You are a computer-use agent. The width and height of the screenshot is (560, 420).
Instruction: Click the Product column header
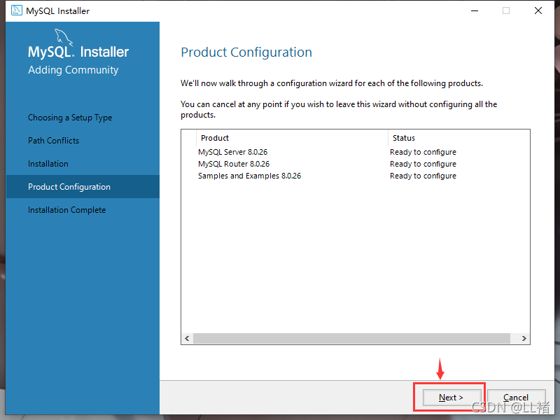coord(292,138)
